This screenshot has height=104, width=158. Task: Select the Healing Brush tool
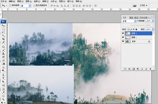3,47
